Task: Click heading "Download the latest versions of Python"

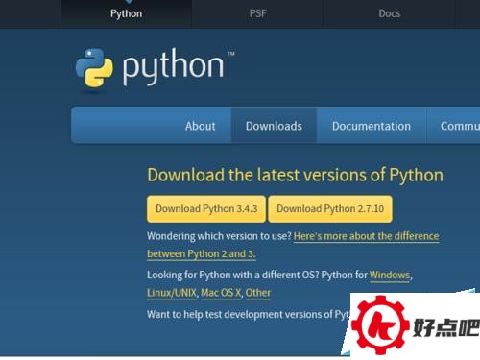Action: (x=295, y=176)
